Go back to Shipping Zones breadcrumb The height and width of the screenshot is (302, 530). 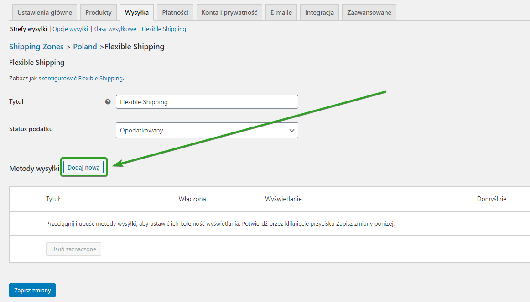click(x=36, y=47)
